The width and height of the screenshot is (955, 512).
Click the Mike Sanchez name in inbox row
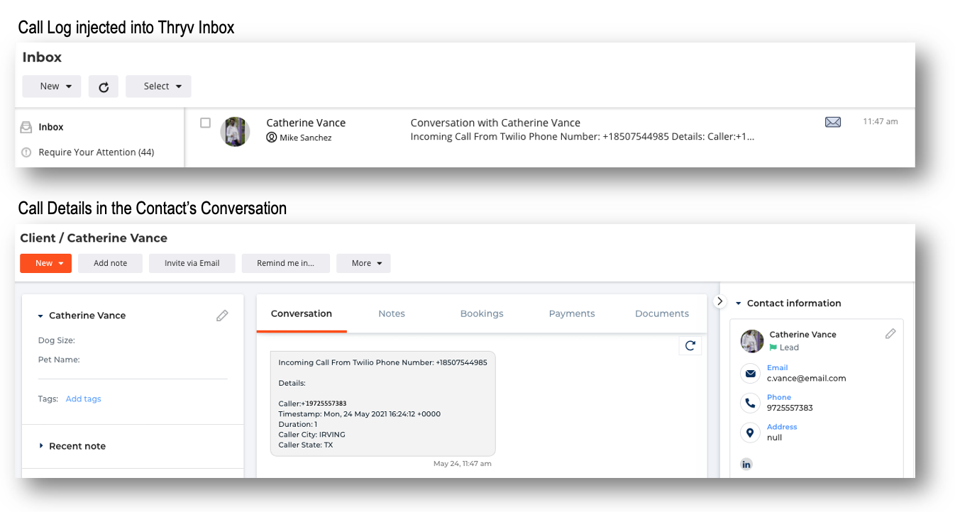[x=306, y=138]
